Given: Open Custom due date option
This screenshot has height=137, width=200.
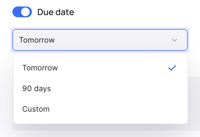Looking at the screenshot, I should pos(36,109).
